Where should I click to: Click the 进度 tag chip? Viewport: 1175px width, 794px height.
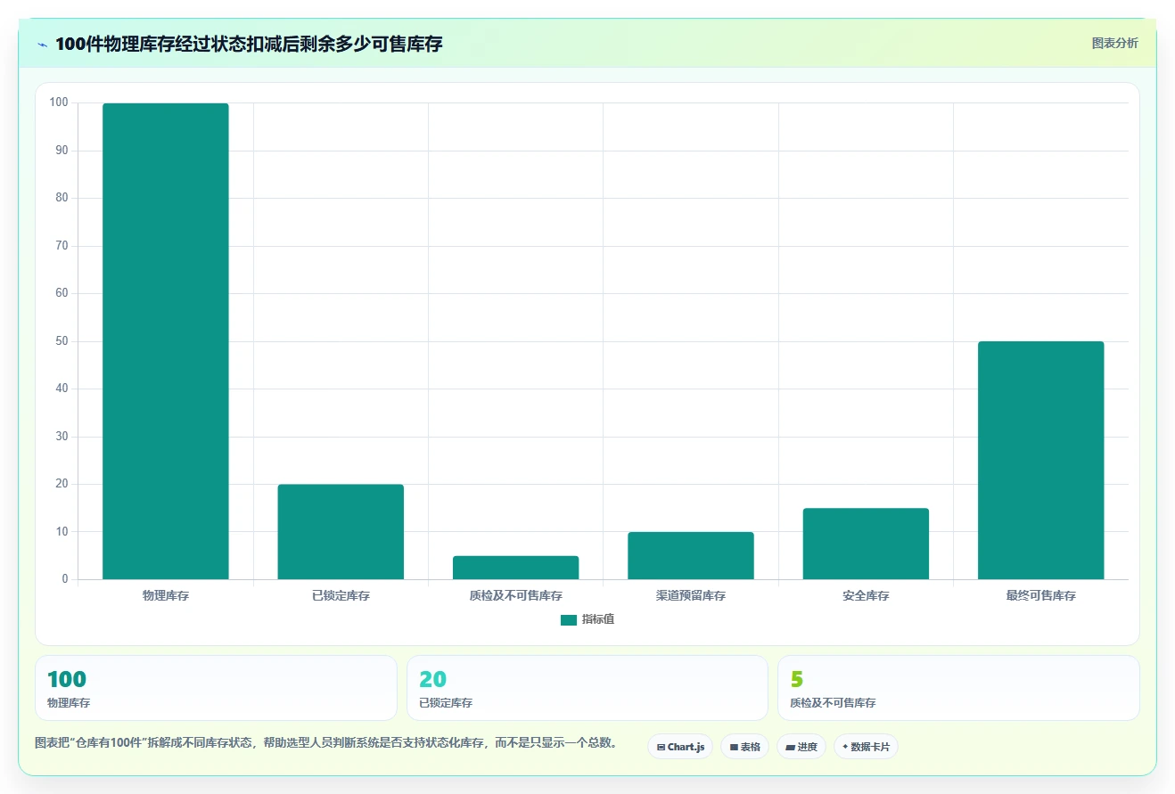[801, 747]
